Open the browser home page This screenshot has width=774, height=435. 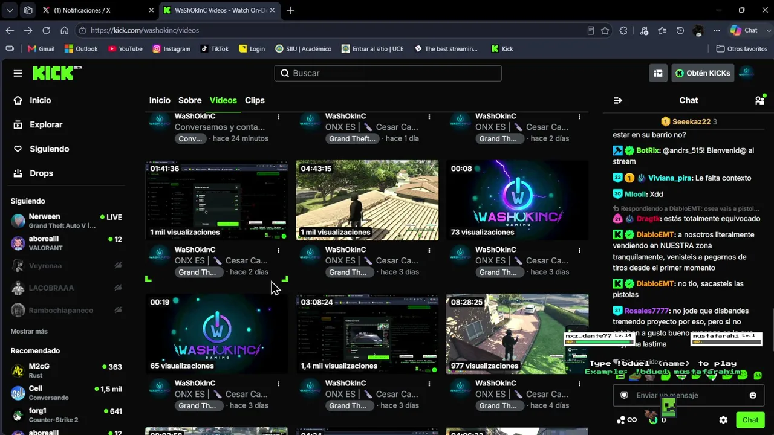click(x=64, y=30)
